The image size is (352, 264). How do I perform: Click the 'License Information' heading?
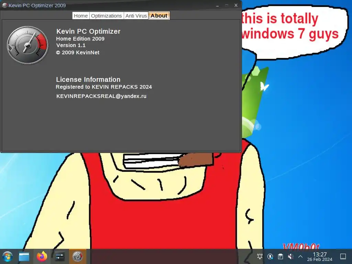[88, 79]
